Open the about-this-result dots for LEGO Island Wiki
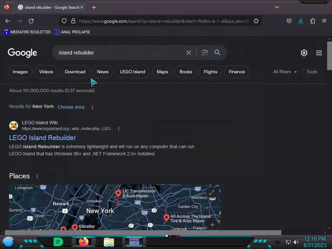332x249 pixels. click(x=119, y=129)
